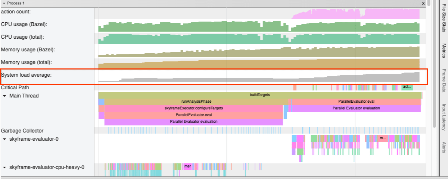Collapse the skyframe-evaluator-cpu-heavy-0 track arrow
Image resolution: width=448 pixels, height=179 pixels.
5,167
